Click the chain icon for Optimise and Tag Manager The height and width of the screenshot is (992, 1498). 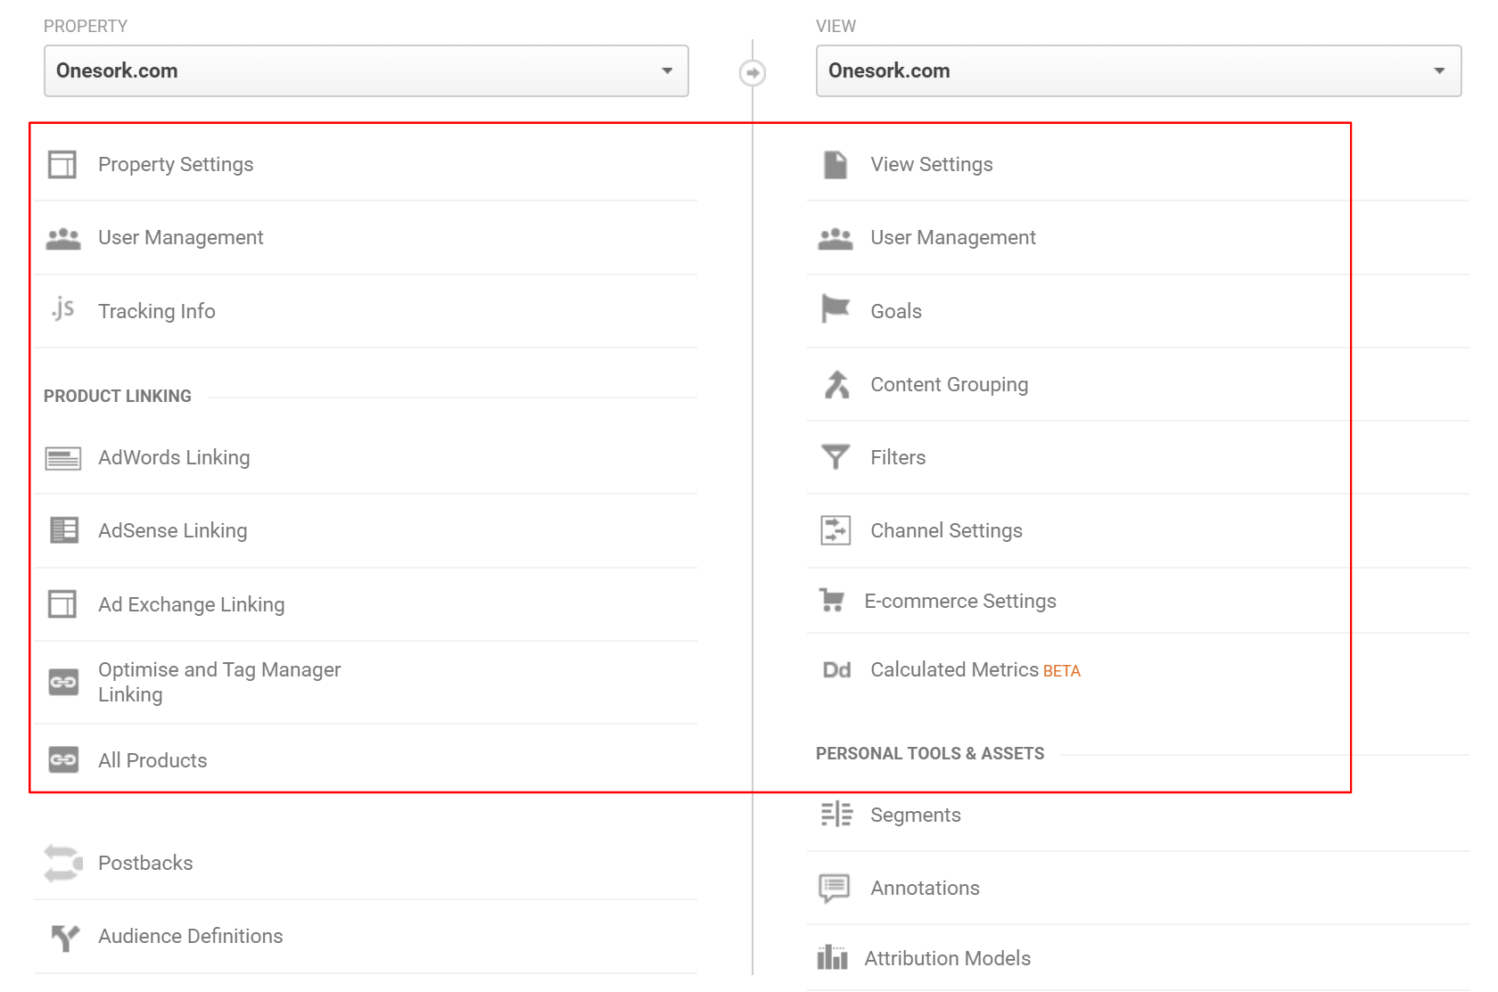coord(63,683)
